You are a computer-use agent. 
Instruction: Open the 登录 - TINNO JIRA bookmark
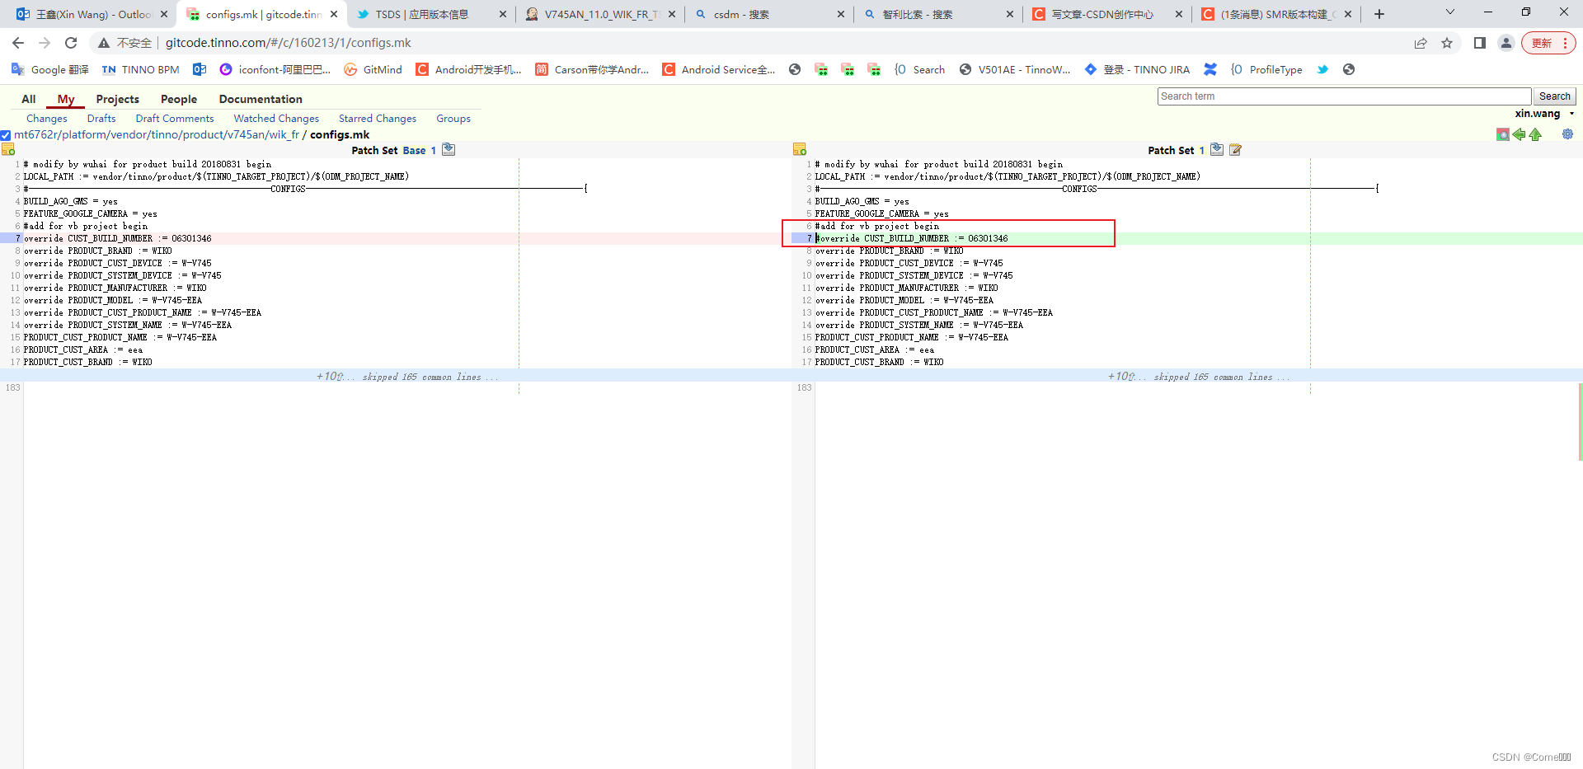(1137, 69)
